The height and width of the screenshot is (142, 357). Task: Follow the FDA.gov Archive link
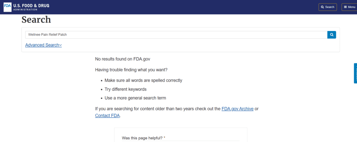coord(237,109)
